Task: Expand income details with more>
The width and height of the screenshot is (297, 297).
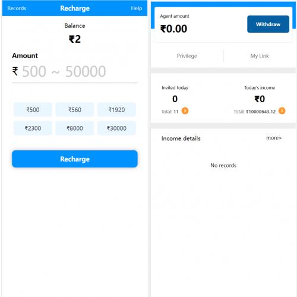Action: [274, 138]
